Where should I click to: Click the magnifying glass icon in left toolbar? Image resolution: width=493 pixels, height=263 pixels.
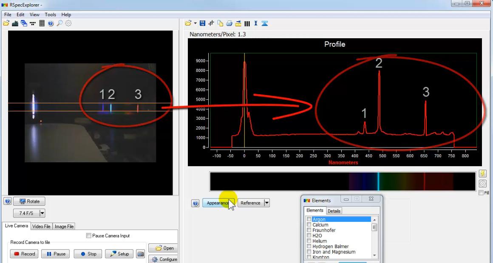59,23
